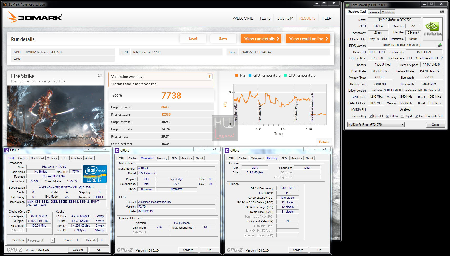The image size is (450, 256).
Task: Open the WELCOME tab in 3DMark
Action: pos(243,18)
